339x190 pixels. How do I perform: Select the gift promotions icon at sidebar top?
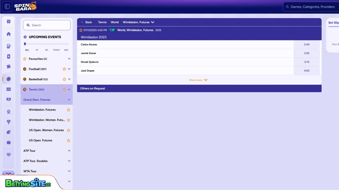(8, 21)
